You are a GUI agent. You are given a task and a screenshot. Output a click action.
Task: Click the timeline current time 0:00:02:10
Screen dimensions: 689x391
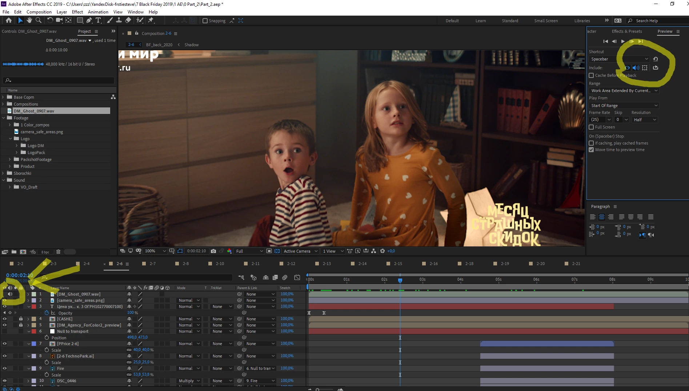[x=20, y=275]
